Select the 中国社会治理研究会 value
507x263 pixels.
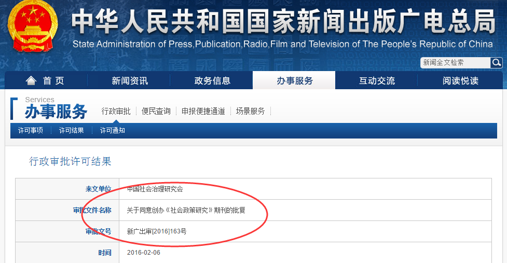point(155,189)
